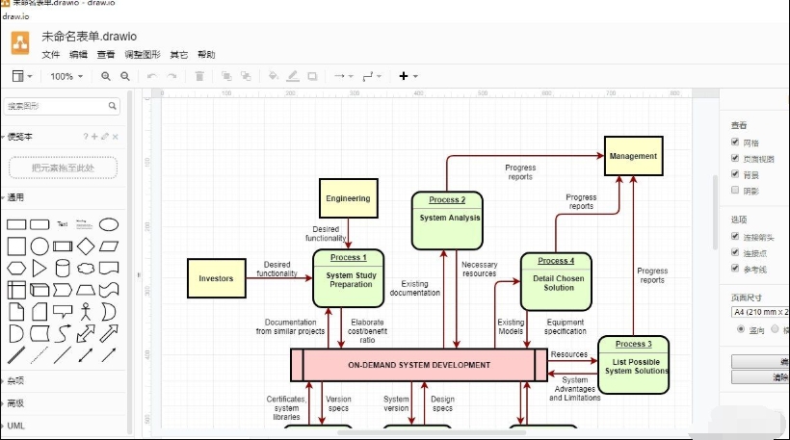The image size is (790, 440).
Task: Expand the UML shapes section
Action: click(x=17, y=425)
